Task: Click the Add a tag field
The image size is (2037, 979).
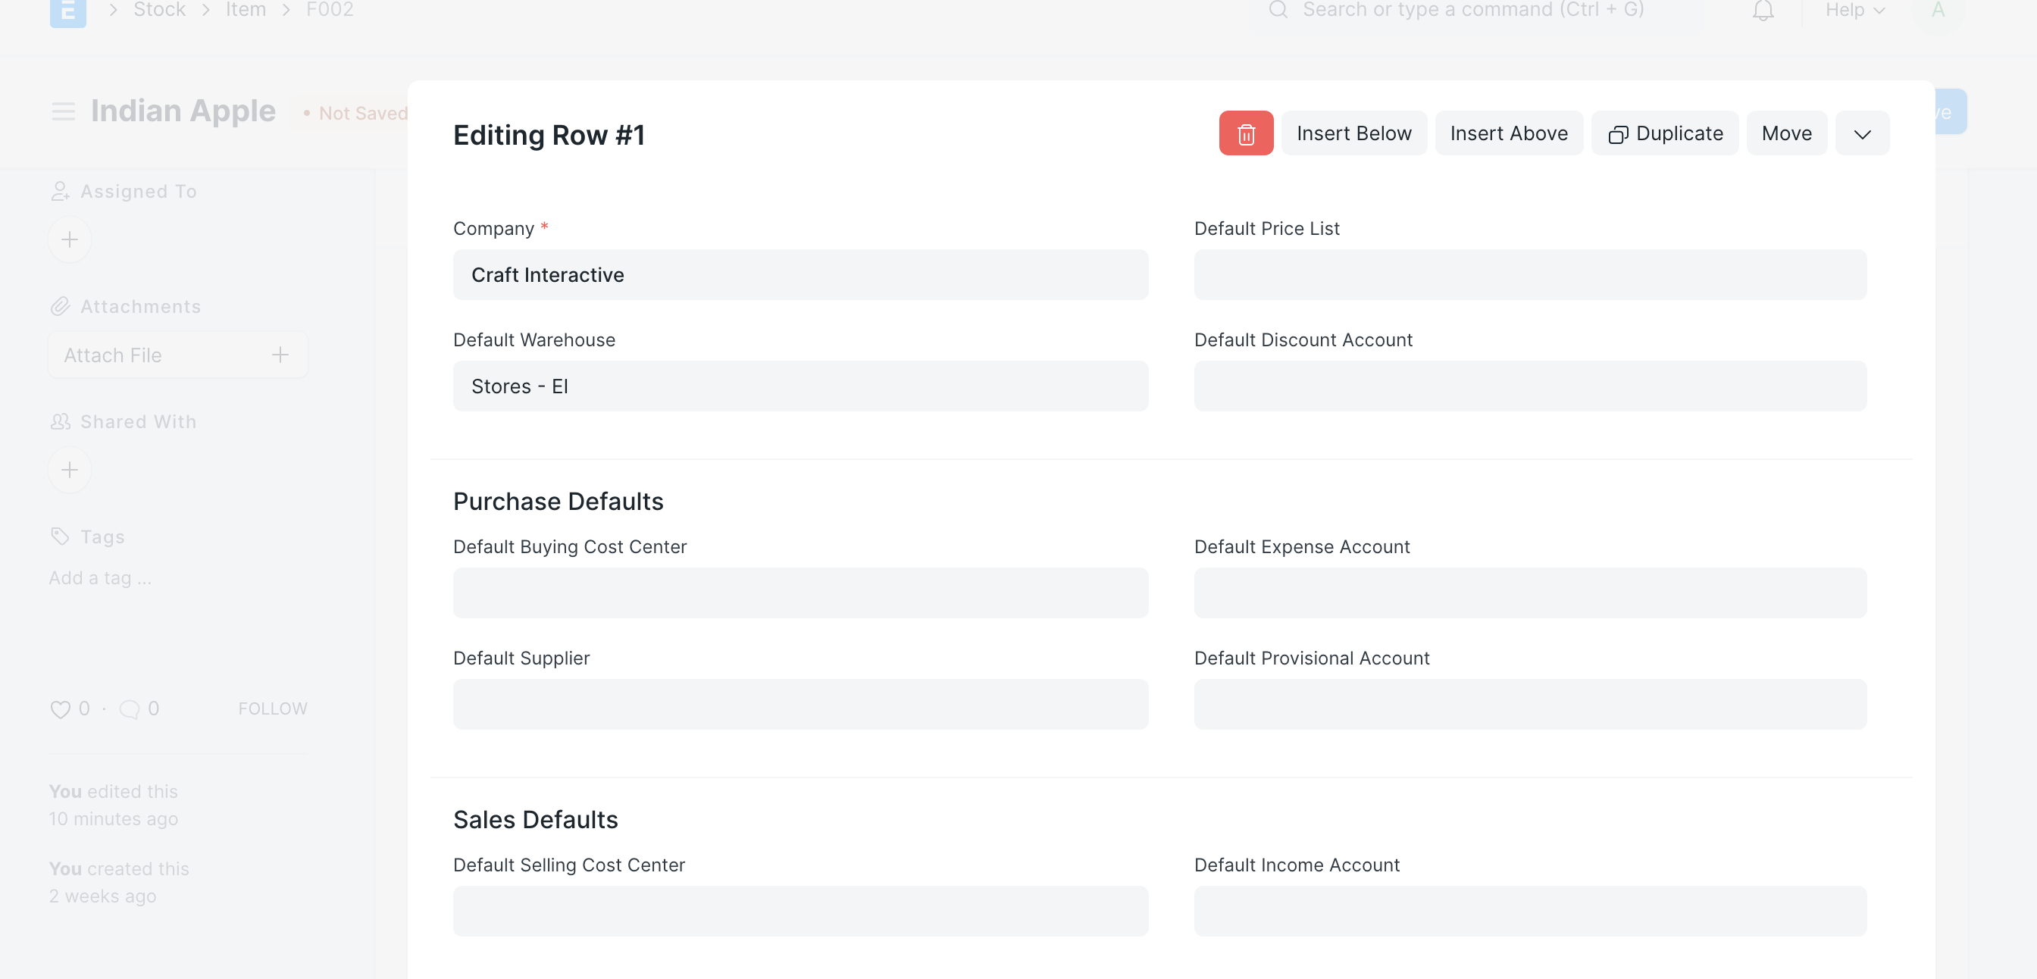Action: coord(99,577)
